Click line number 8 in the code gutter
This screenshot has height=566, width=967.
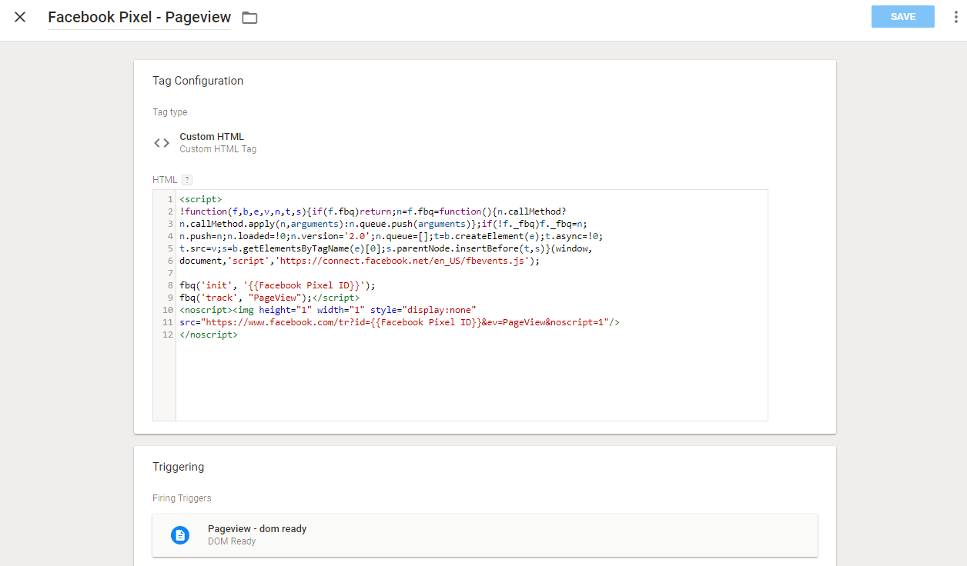(x=169, y=285)
